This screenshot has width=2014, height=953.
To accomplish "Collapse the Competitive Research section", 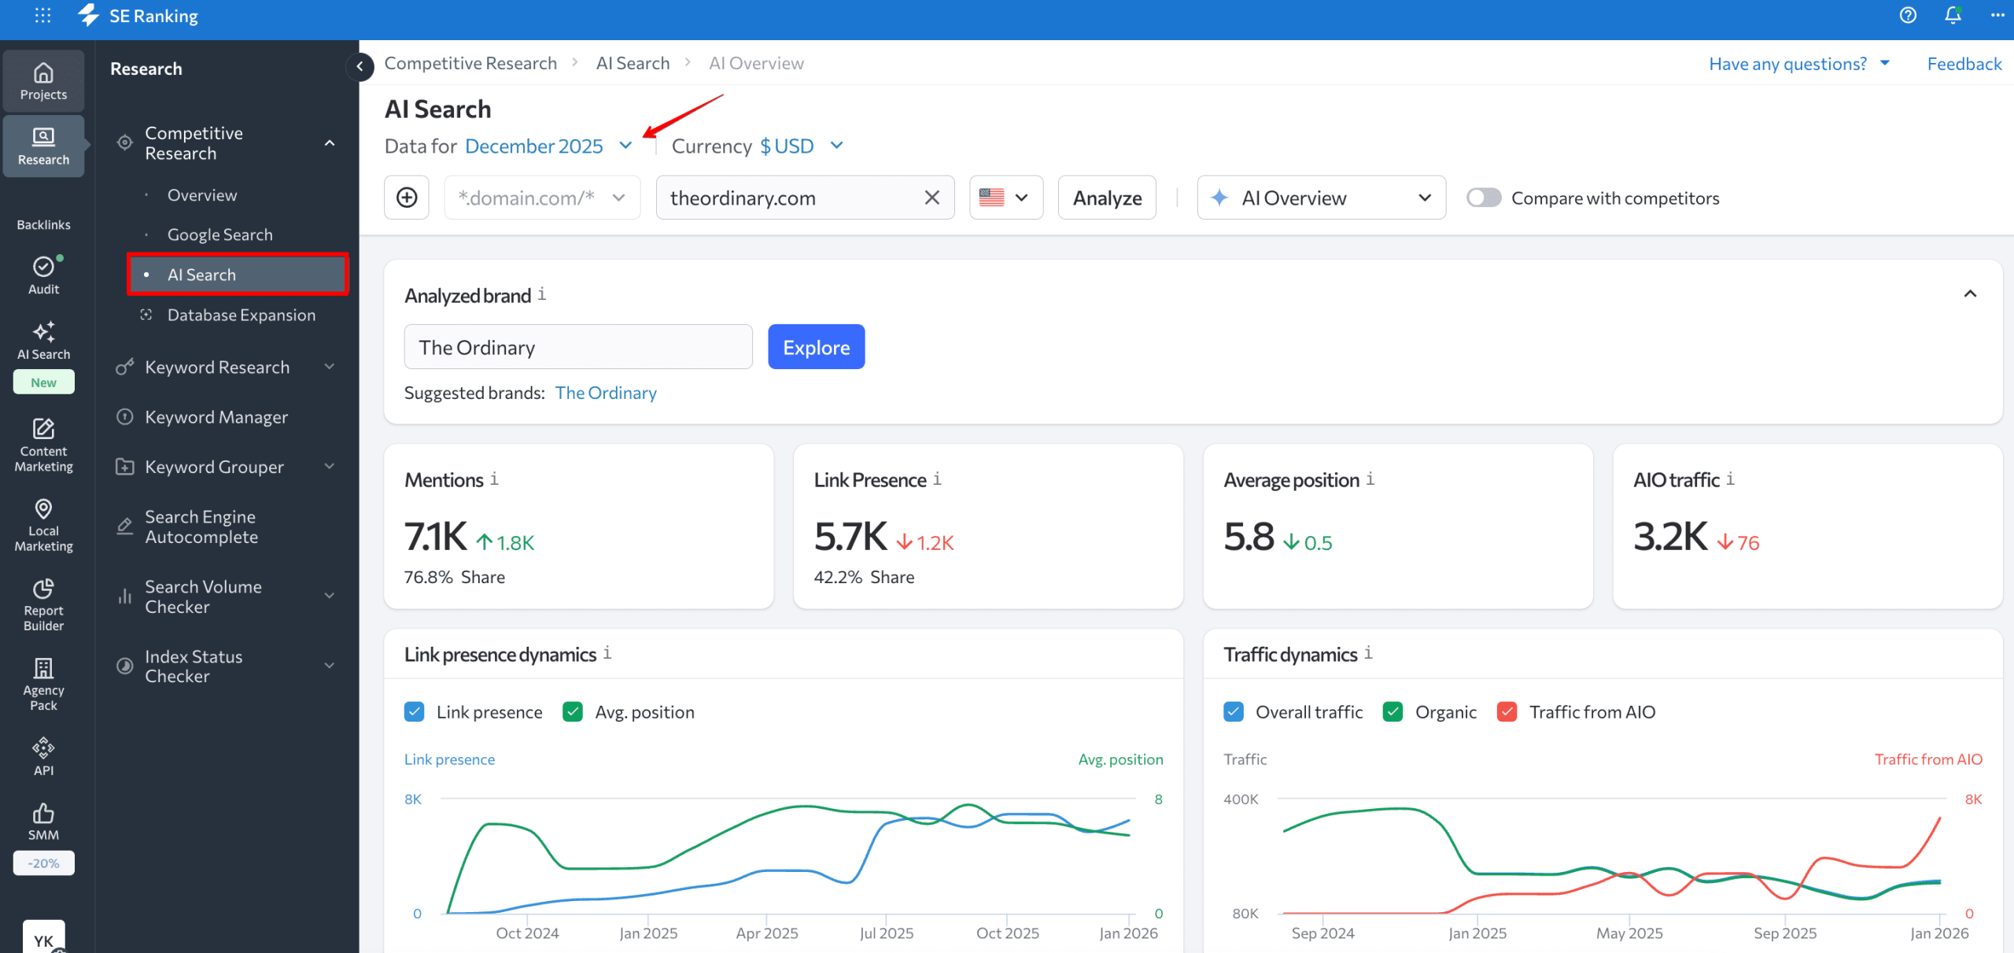I will (x=330, y=142).
